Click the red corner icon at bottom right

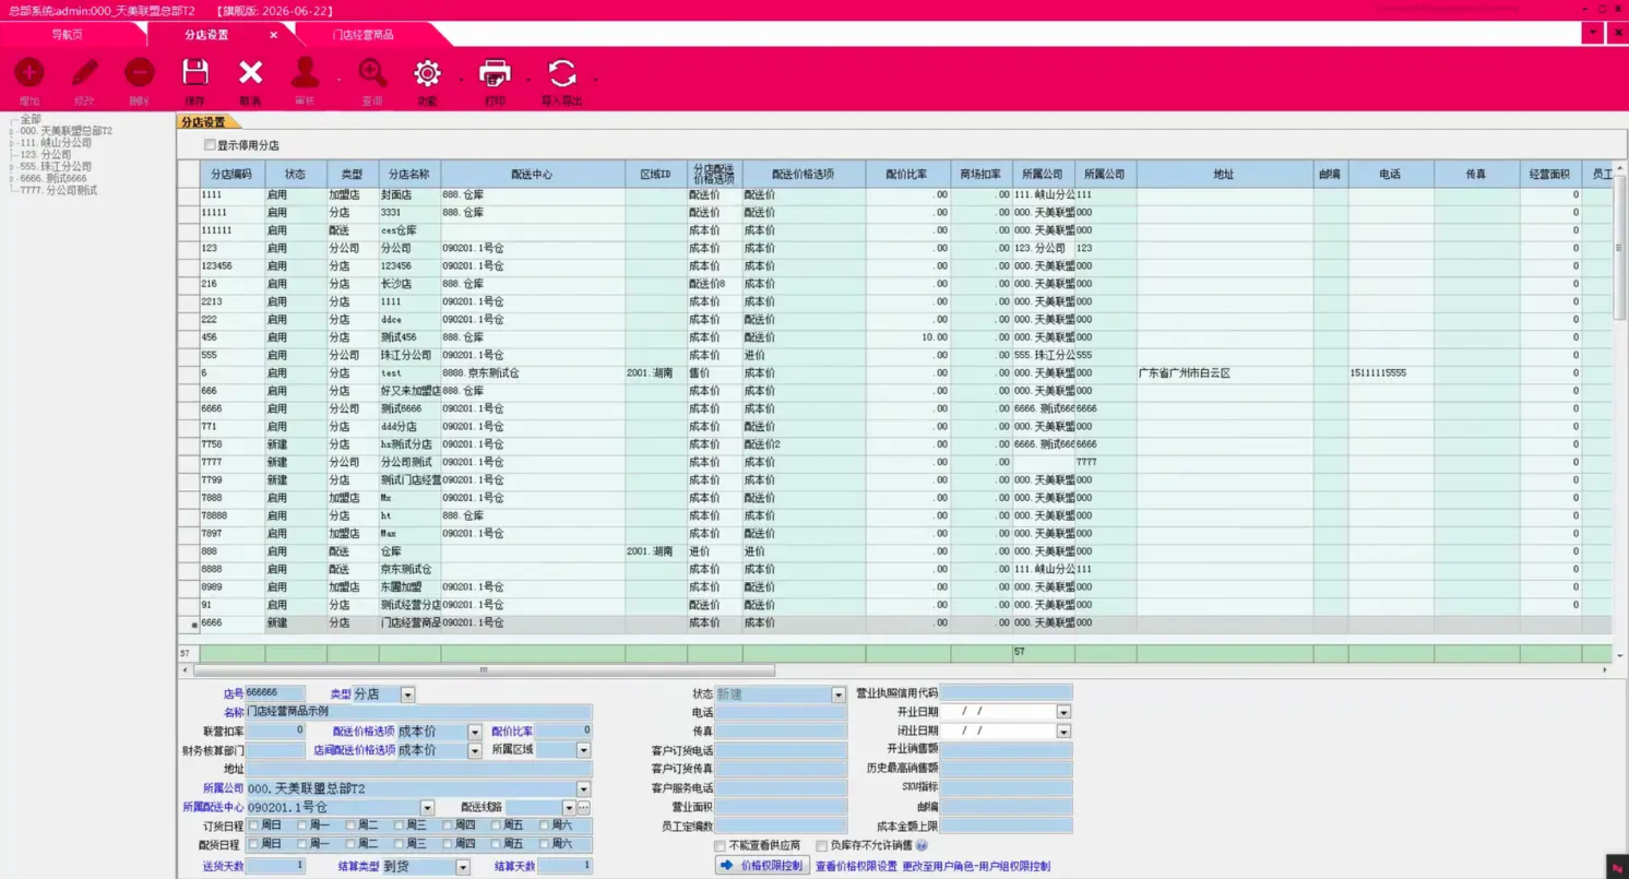(1617, 867)
